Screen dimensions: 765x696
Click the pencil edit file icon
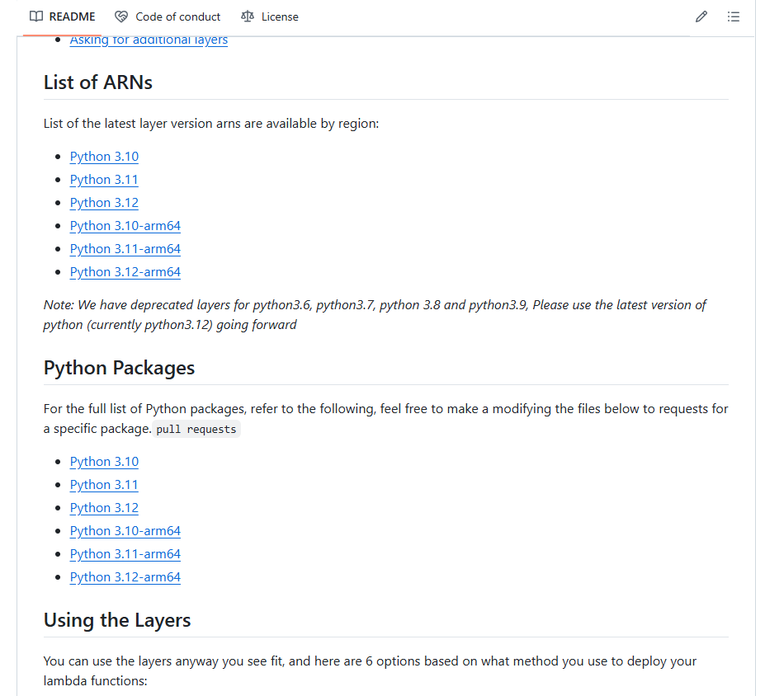point(701,16)
